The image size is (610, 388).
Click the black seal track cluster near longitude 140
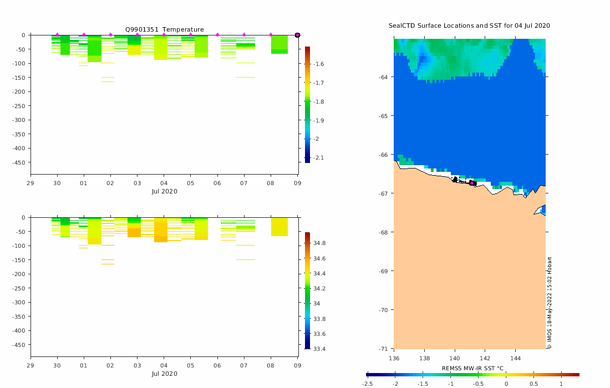tap(455, 179)
